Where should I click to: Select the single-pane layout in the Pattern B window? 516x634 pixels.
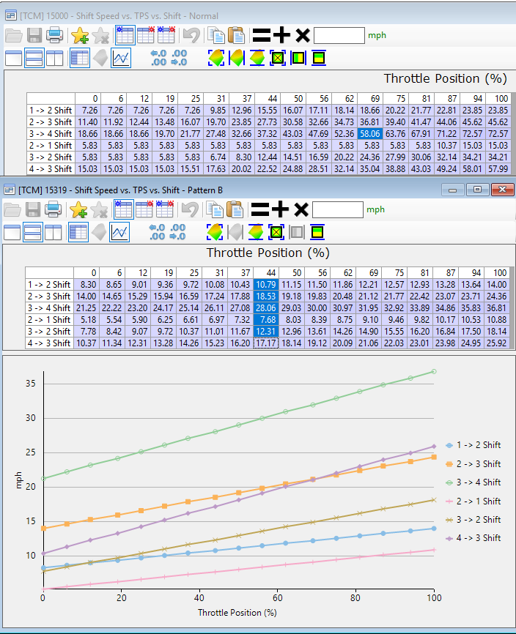point(12,233)
